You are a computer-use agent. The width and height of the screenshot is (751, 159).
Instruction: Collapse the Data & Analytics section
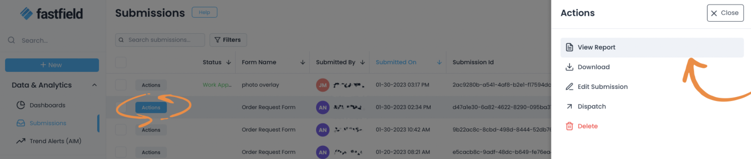(94, 85)
